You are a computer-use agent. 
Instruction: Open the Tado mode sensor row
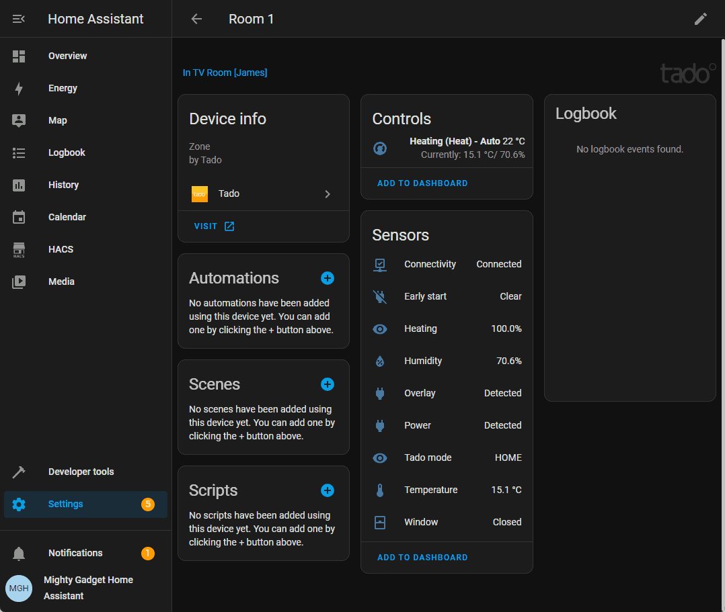tap(447, 457)
